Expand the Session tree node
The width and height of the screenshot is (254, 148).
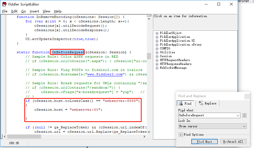157,57
